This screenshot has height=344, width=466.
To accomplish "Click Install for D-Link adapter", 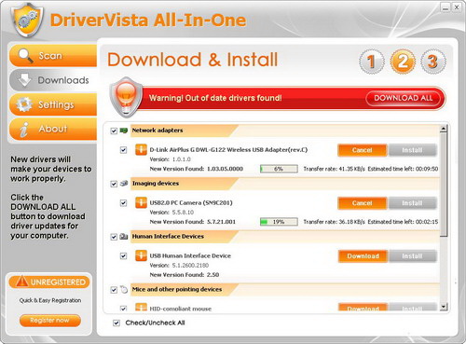I will click(412, 150).
